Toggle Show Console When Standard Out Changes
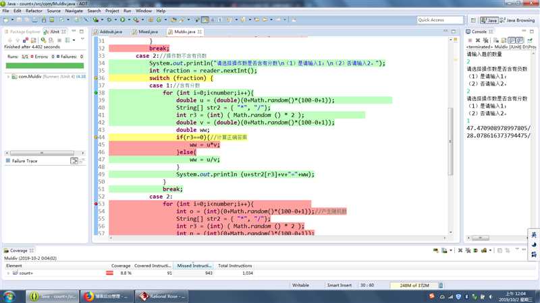 (512, 40)
